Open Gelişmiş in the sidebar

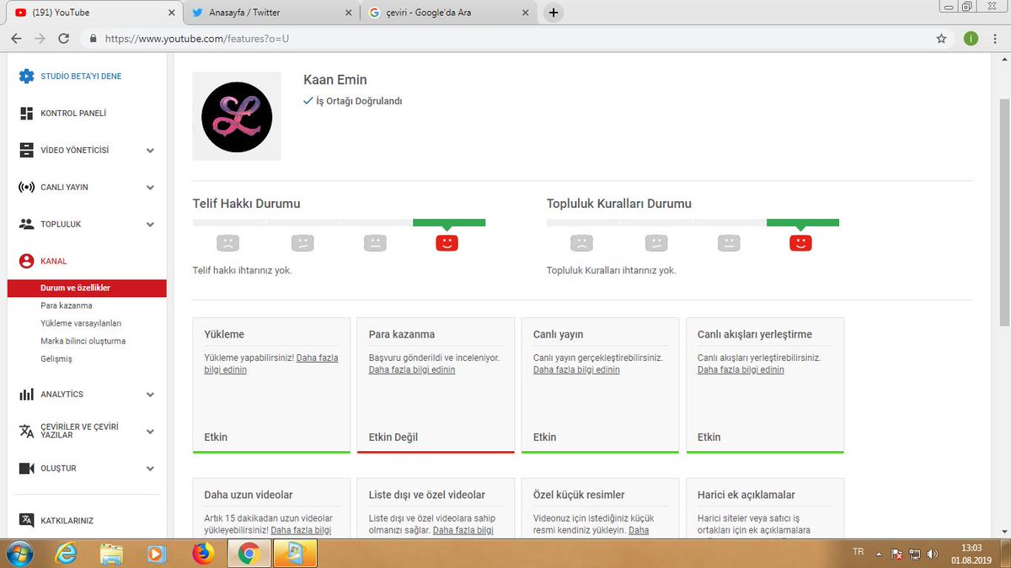(56, 358)
